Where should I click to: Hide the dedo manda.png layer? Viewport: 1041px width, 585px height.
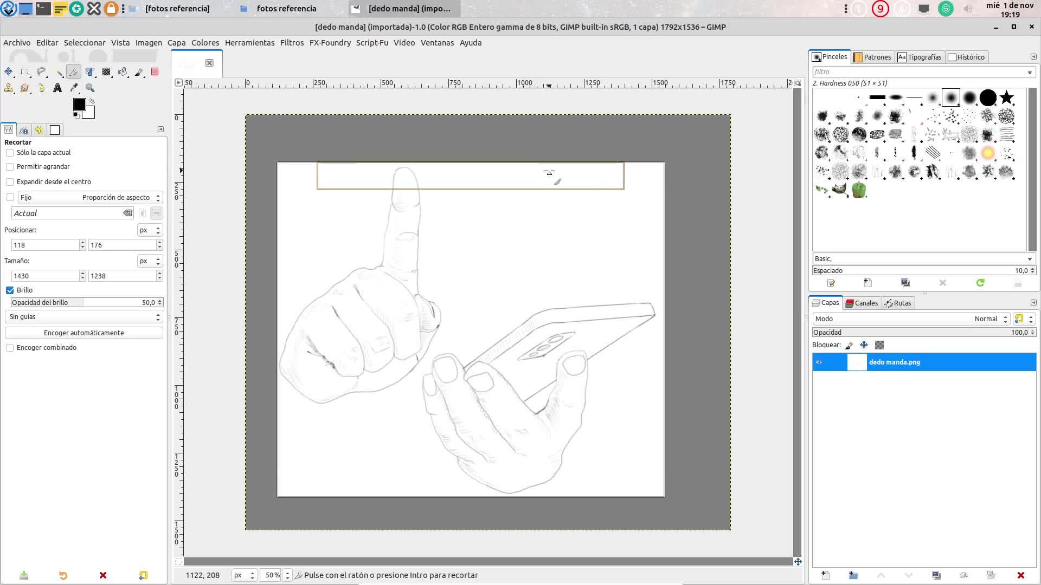(819, 362)
